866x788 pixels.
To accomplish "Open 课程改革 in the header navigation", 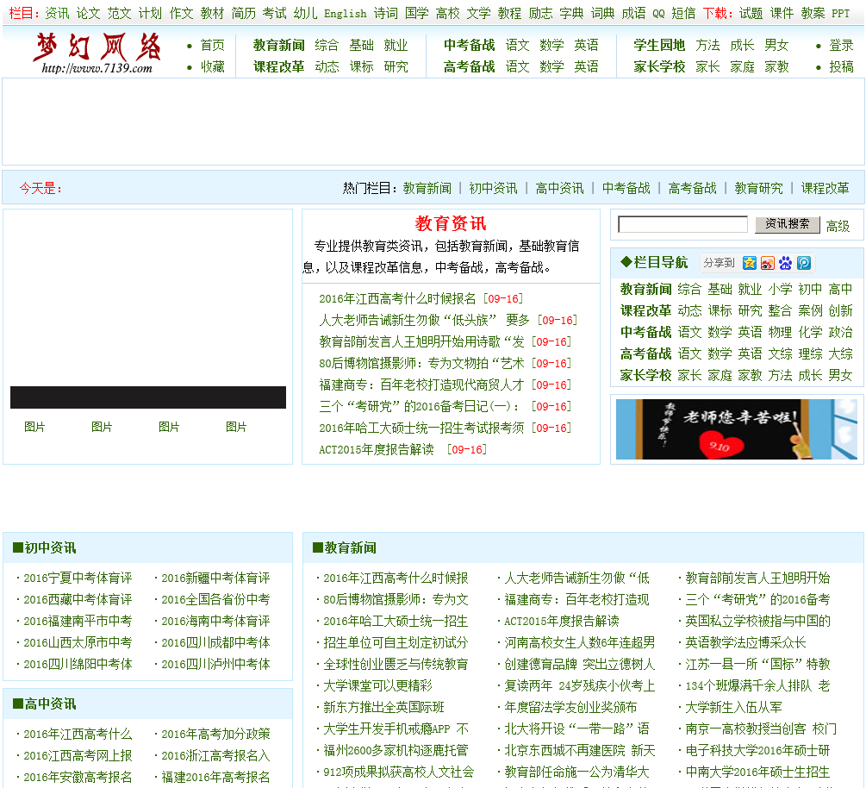I will 279,67.
